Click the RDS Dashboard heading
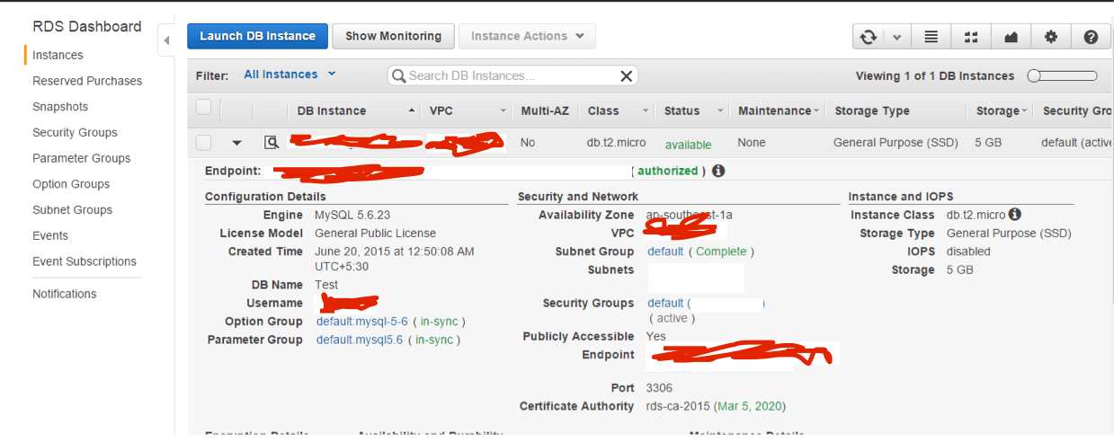Screen dimensions: 1114x442 [x=87, y=27]
